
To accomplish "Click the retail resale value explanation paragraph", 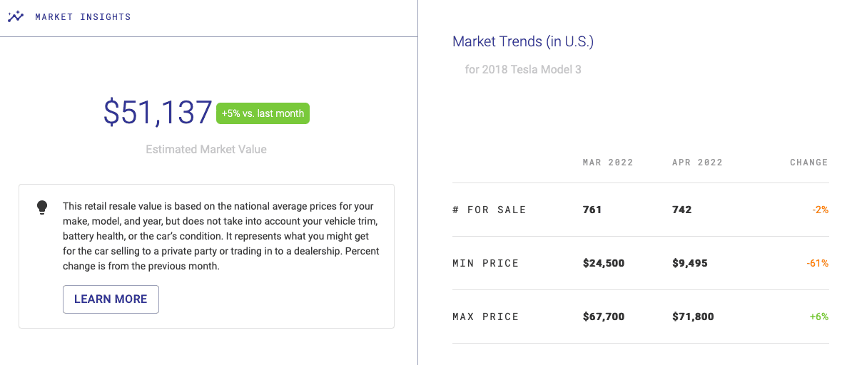I will point(221,235).
